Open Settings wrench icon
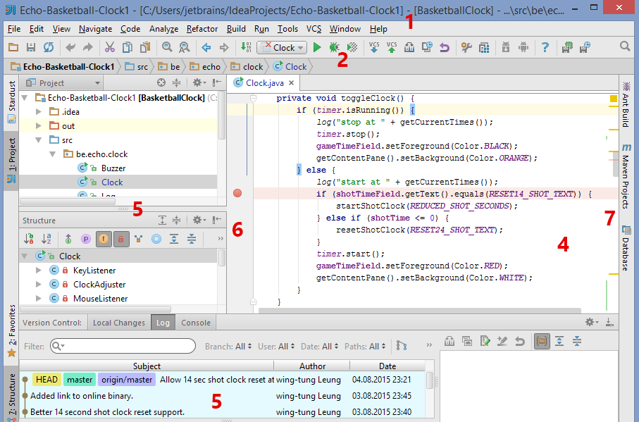Image resolution: width=639 pixels, height=422 pixels. pos(466,47)
